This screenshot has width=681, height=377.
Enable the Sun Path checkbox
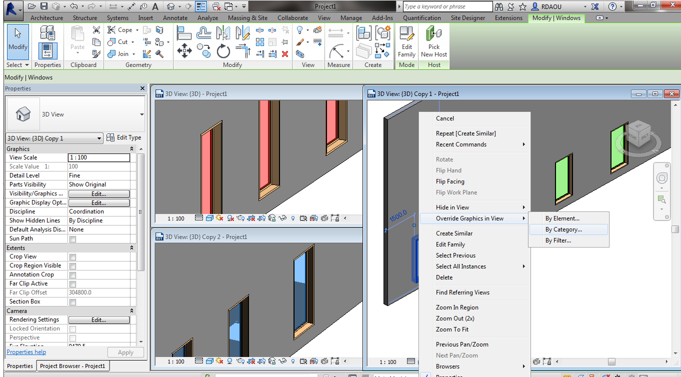pyautogui.click(x=72, y=239)
